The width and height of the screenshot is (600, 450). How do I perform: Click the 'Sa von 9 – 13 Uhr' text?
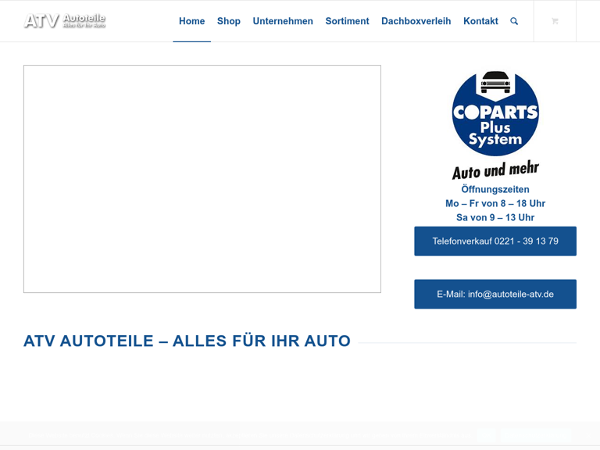[495, 218]
